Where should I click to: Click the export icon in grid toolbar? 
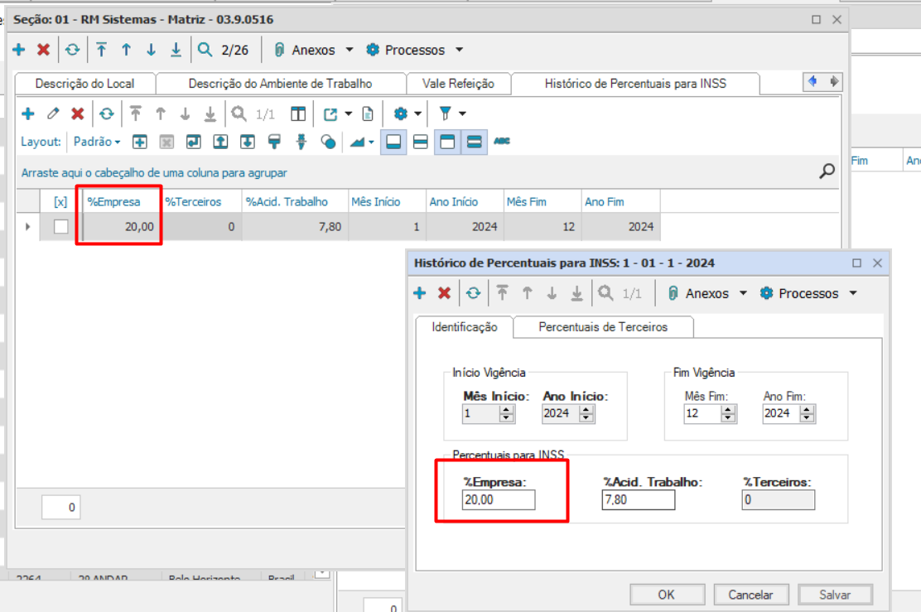(330, 113)
